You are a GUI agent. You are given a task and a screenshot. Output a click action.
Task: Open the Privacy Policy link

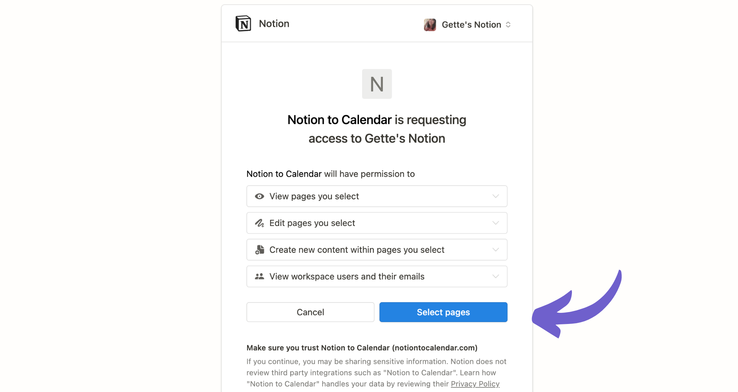pos(475,384)
